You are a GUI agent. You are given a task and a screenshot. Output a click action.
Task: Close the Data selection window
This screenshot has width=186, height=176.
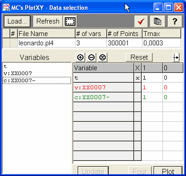point(178,7)
